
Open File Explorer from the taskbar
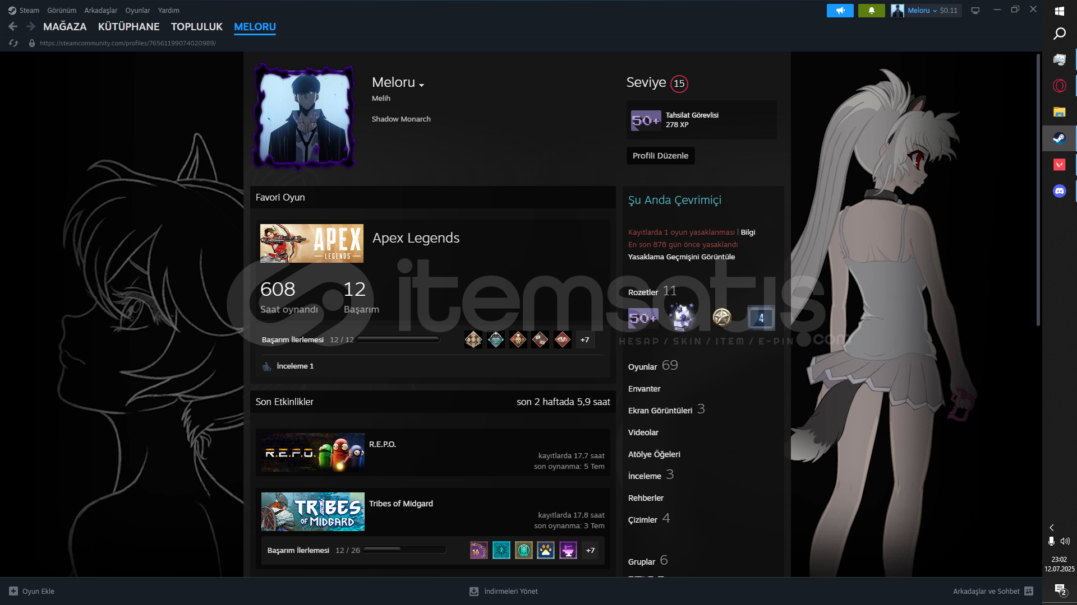coord(1060,112)
